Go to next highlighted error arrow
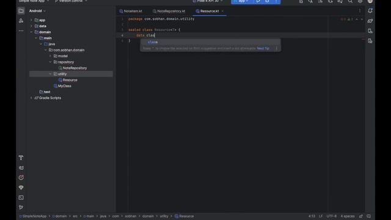Image resolution: width=391 pixels, height=220 pixels. pos(362,19)
